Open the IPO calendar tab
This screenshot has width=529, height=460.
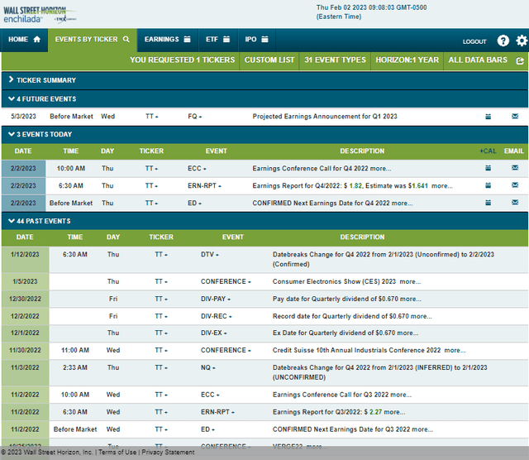[x=257, y=40]
